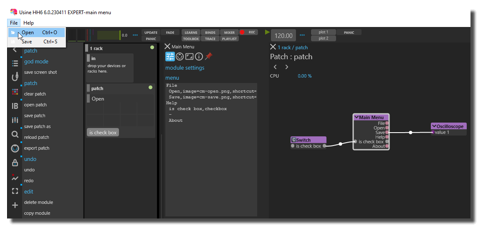Choose Save Ctrl+S from File menu
The width and height of the screenshot is (478, 226).
coord(37,42)
